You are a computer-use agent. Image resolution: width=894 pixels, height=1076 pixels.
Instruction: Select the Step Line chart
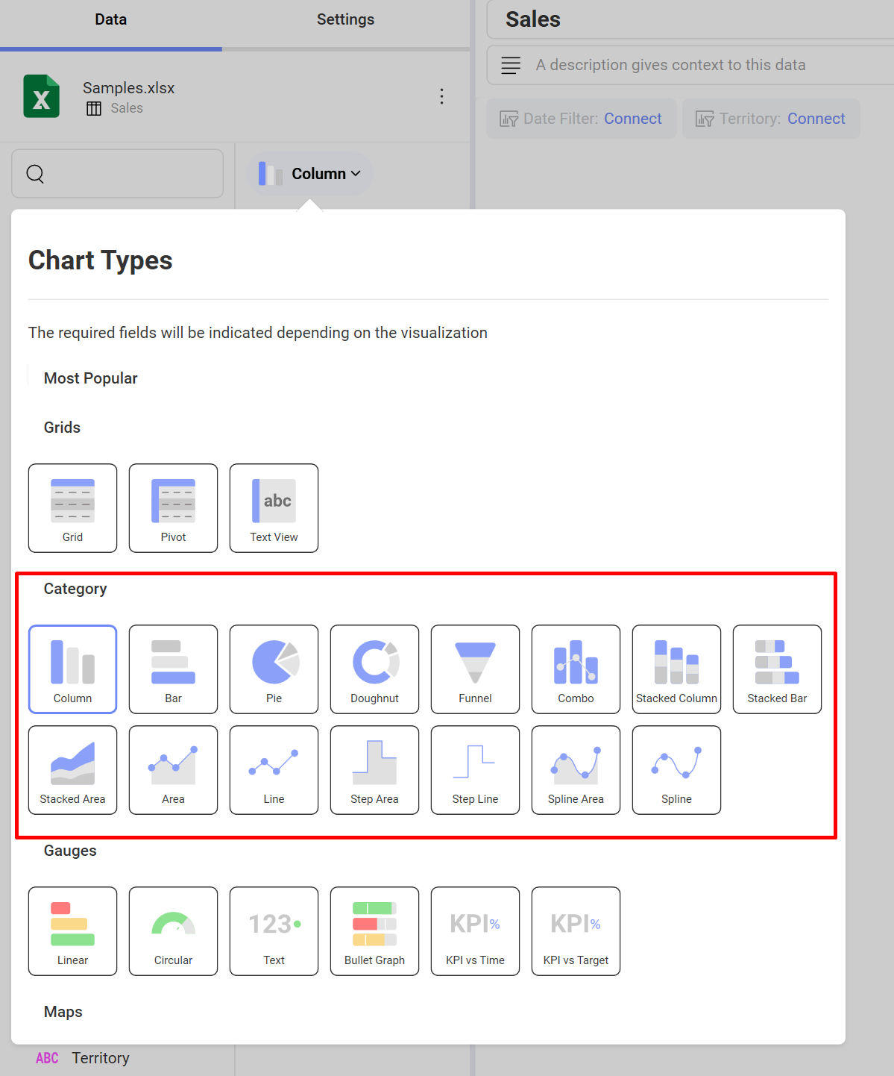click(475, 770)
